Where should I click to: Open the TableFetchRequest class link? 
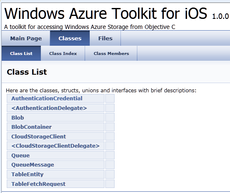[x=38, y=184]
